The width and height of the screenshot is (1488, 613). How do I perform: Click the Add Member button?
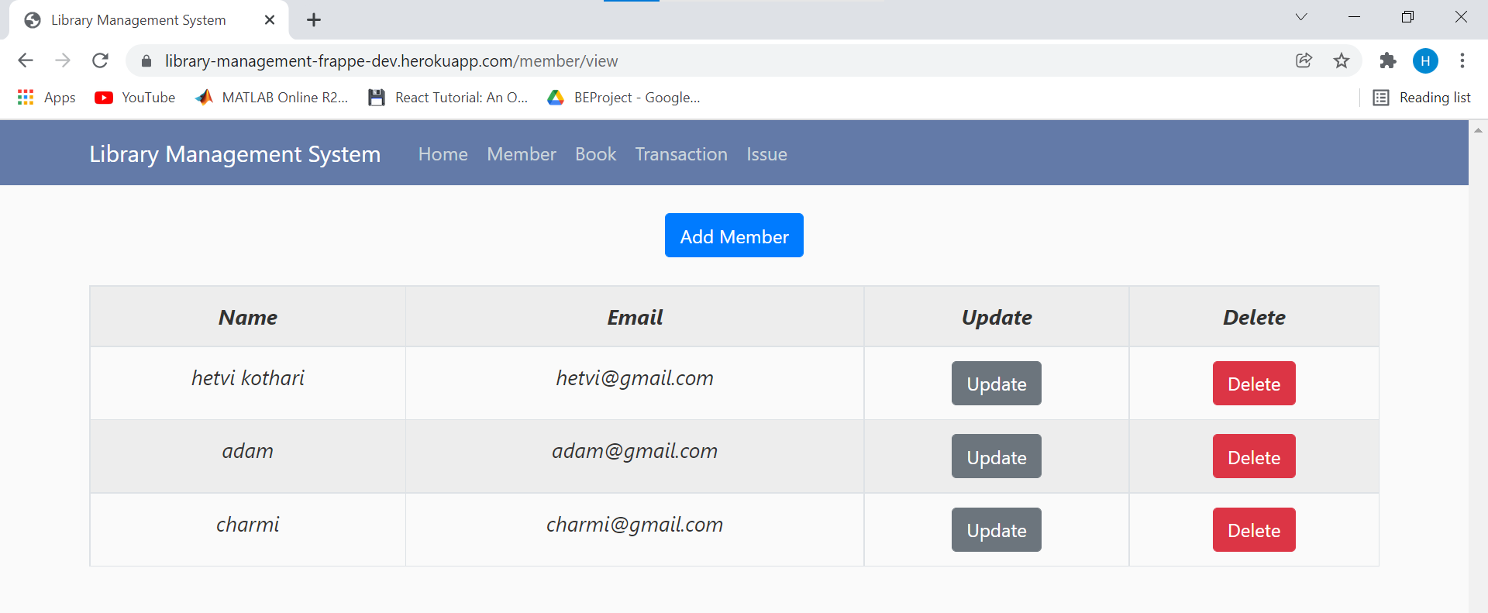point(734,236)
